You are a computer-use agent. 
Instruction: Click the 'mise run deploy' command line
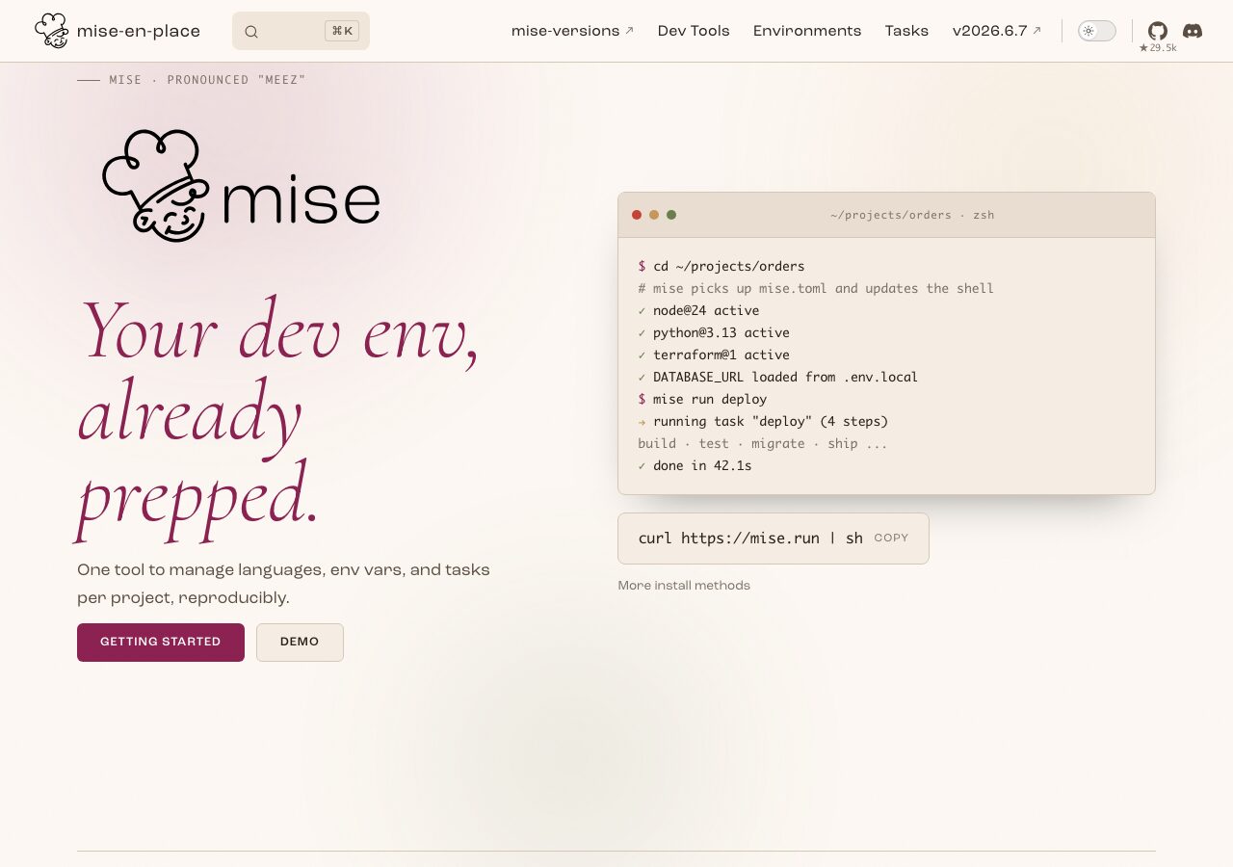pyautogui.click(x=702, y=399)
